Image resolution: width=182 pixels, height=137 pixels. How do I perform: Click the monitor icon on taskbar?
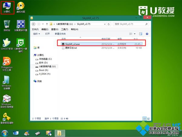point(16,133)
